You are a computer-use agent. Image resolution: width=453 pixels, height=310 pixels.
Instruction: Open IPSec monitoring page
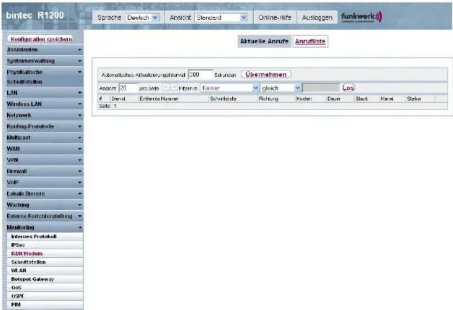click(x=45, y=245)
